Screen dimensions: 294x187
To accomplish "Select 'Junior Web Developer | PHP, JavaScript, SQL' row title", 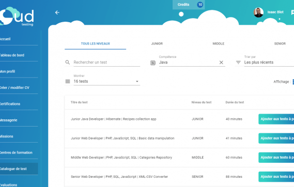I will click(122, 138).
